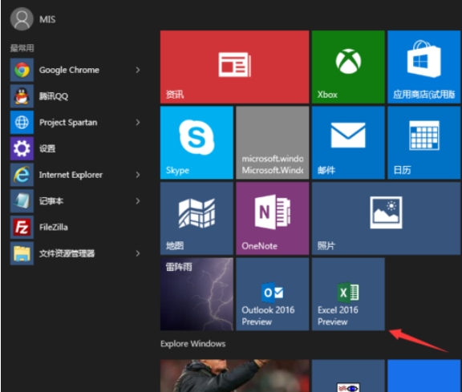Open the Store tile (应用商店)

pyautogui.click(x=424, y=67)
